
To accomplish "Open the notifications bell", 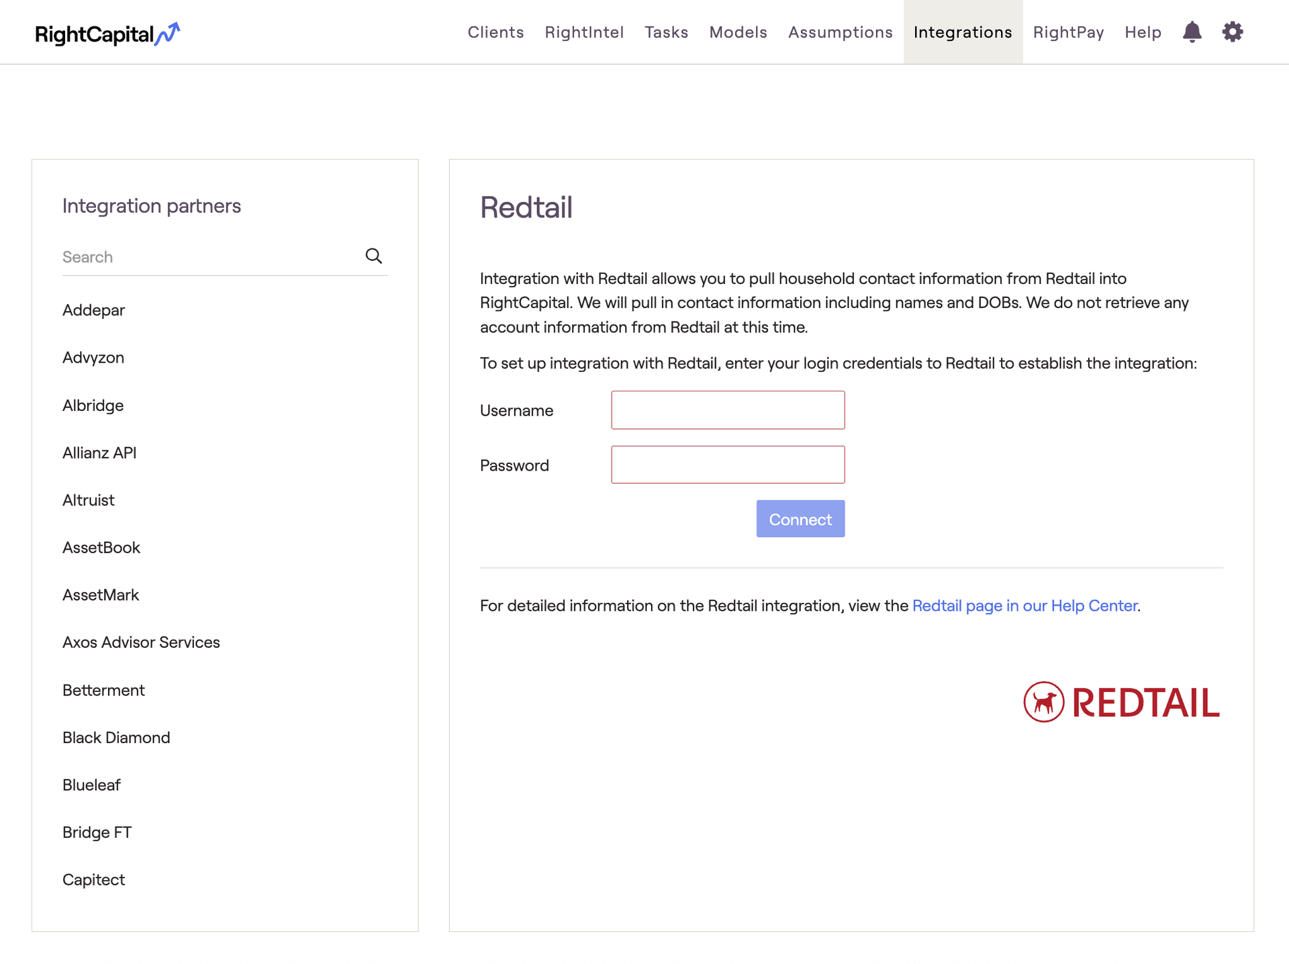I will coord(1192,32).
